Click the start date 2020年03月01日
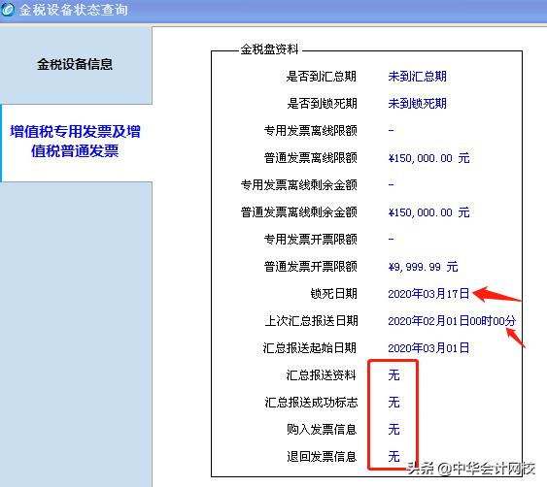Viewport: 547px width, 487px height. click(x=428, y=348)
